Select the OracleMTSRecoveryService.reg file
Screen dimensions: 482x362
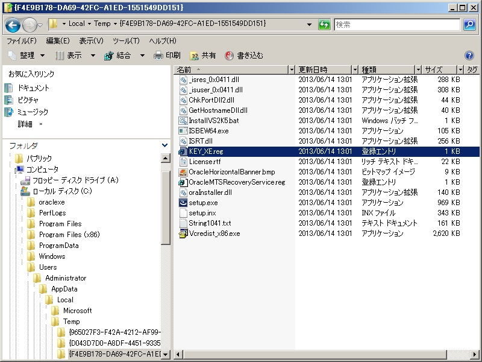coord(236,182)
